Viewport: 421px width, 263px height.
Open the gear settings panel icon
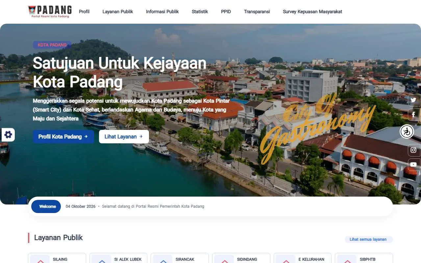click(x=8, y=134)
